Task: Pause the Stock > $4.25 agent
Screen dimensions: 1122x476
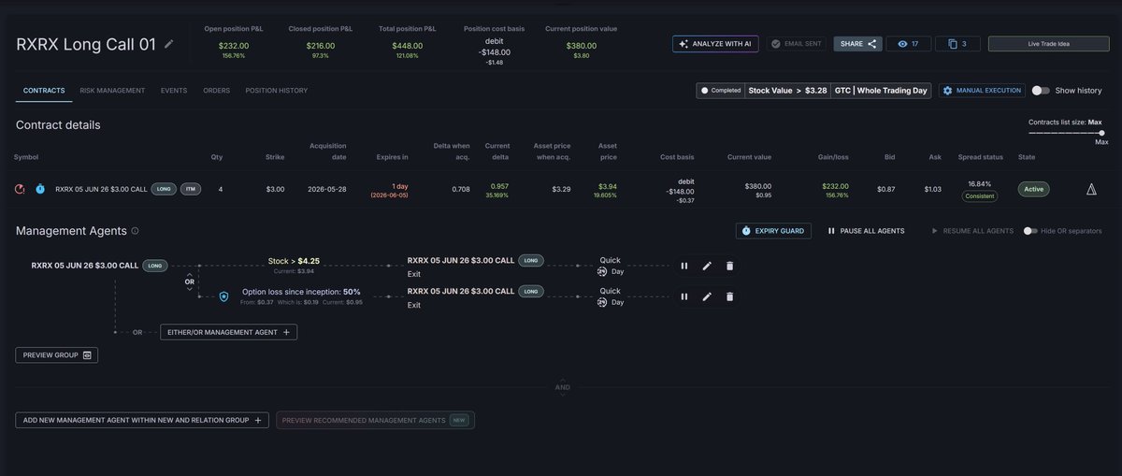Action: 683,266
